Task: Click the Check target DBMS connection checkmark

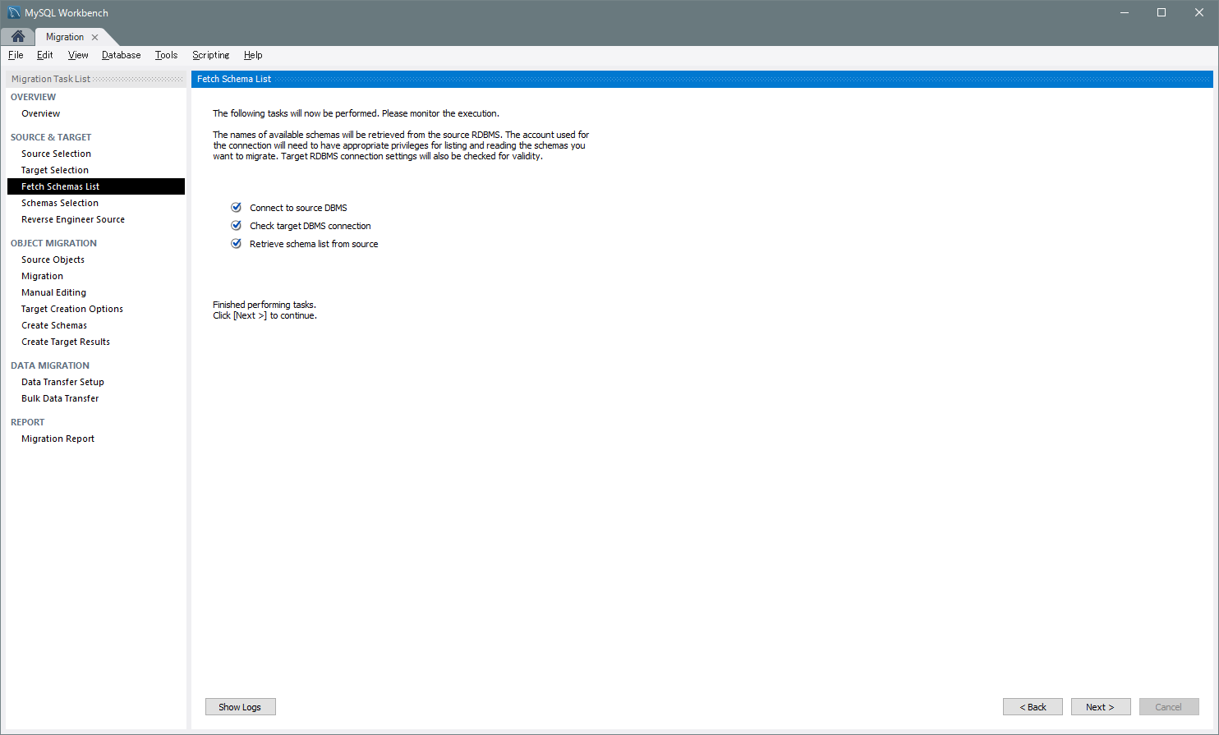Action: tap(237, 226)
